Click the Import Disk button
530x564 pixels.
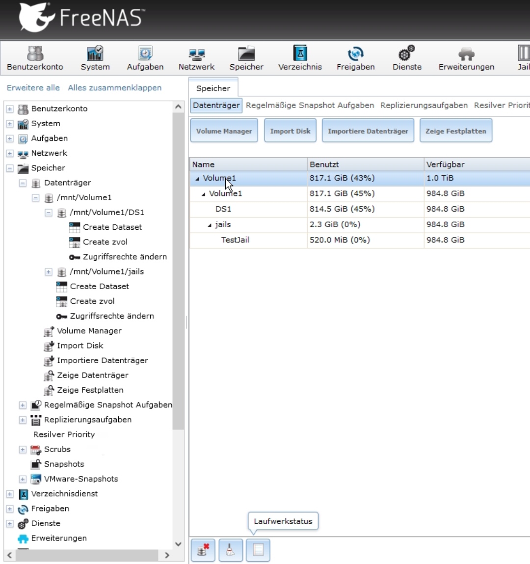290,131
